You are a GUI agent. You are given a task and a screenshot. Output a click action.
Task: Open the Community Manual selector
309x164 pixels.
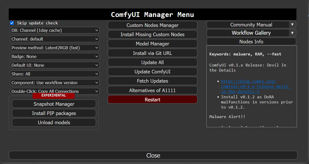click(x=252, y=25)
